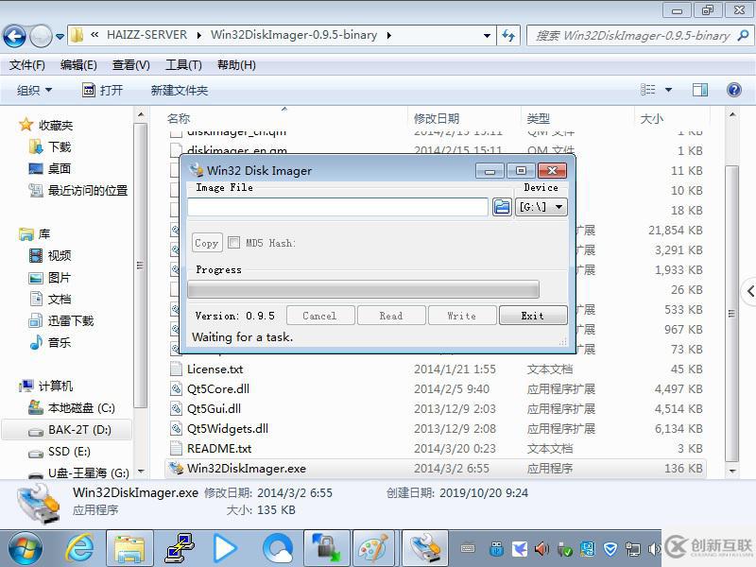756x567 pixels.
Task: Click the 打开 toolbar button
Action: pyautogui.click(x=103, y=90)
